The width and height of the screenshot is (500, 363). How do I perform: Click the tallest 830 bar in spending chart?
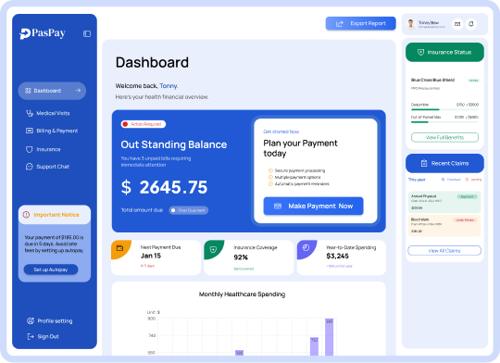point(330,337)
